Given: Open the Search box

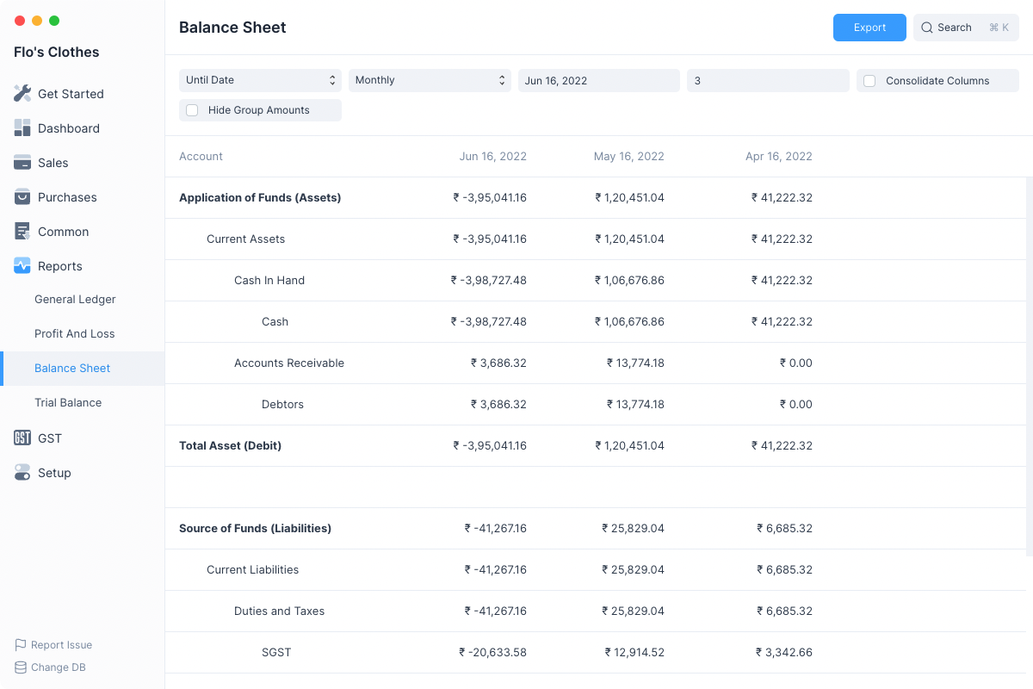Looking at the screenshot, I should [x=965, y=28].
